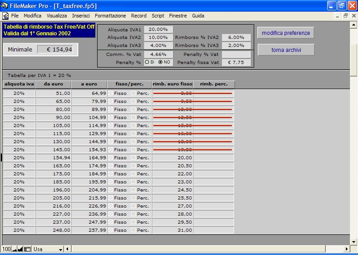Click the torna archivi button
This screenshot has height=255, width=358.
coord(286,50)
